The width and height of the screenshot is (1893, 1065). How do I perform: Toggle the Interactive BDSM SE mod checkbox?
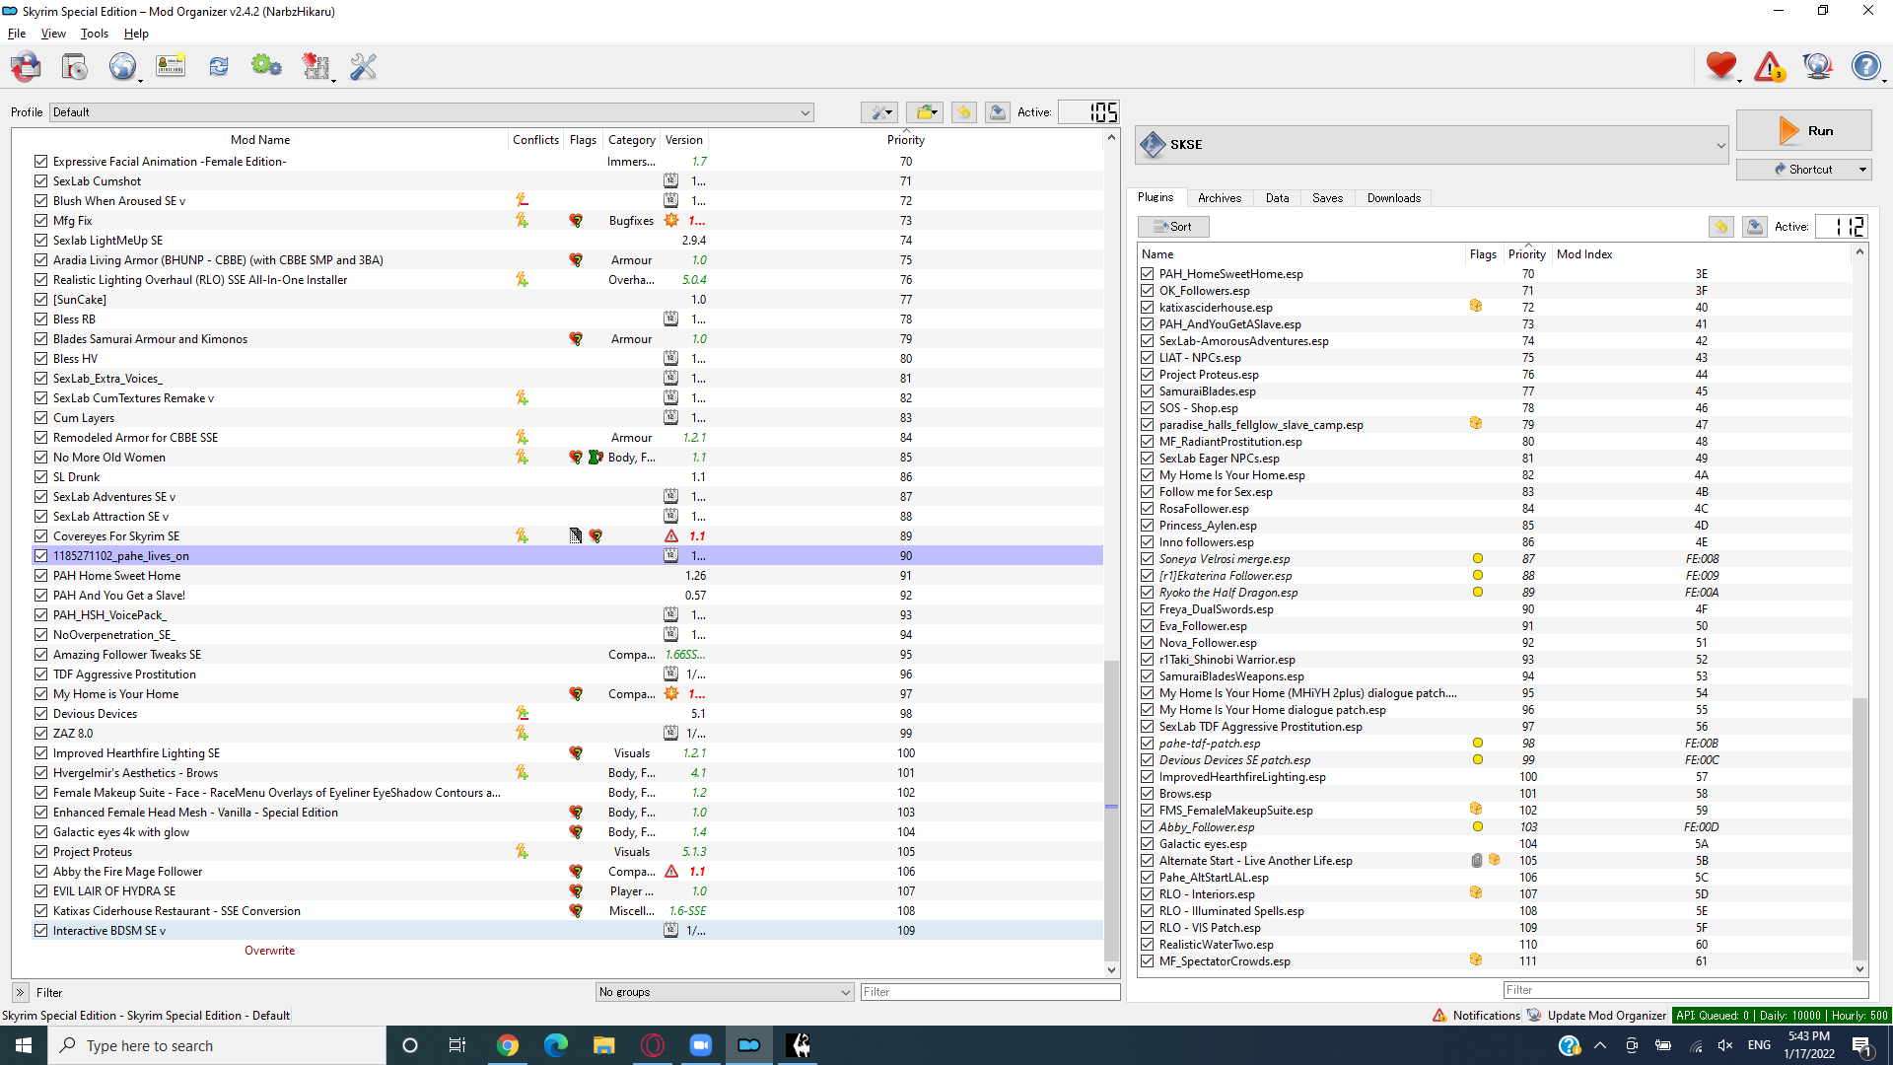click(x=40, y=931)
